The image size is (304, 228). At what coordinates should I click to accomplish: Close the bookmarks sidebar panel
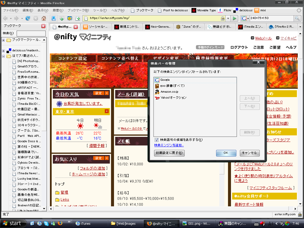tap(43, 26)
